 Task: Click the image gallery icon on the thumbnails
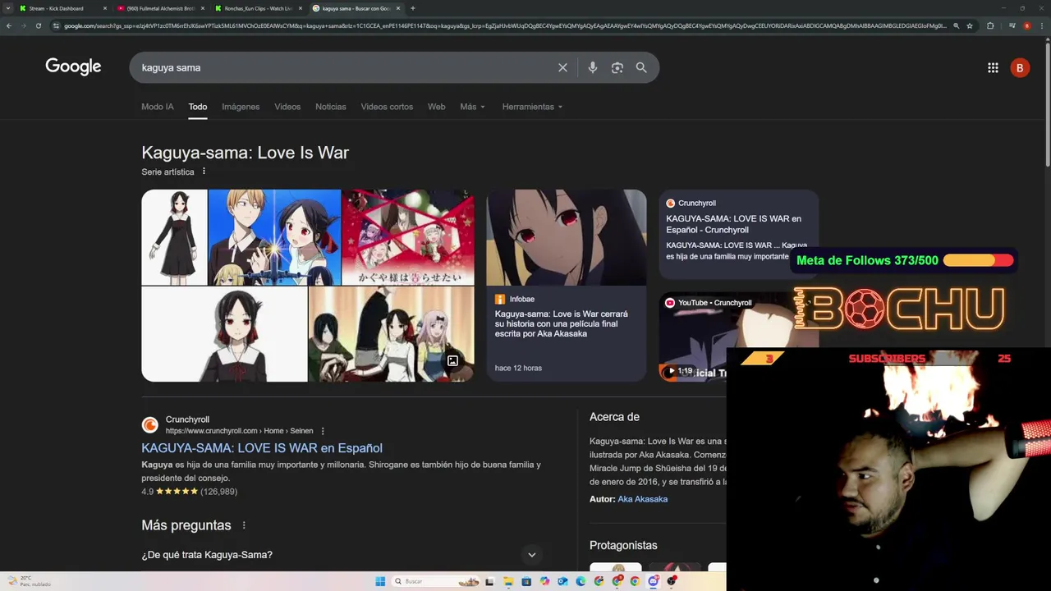pyautogui.click(x=452, y=361)
